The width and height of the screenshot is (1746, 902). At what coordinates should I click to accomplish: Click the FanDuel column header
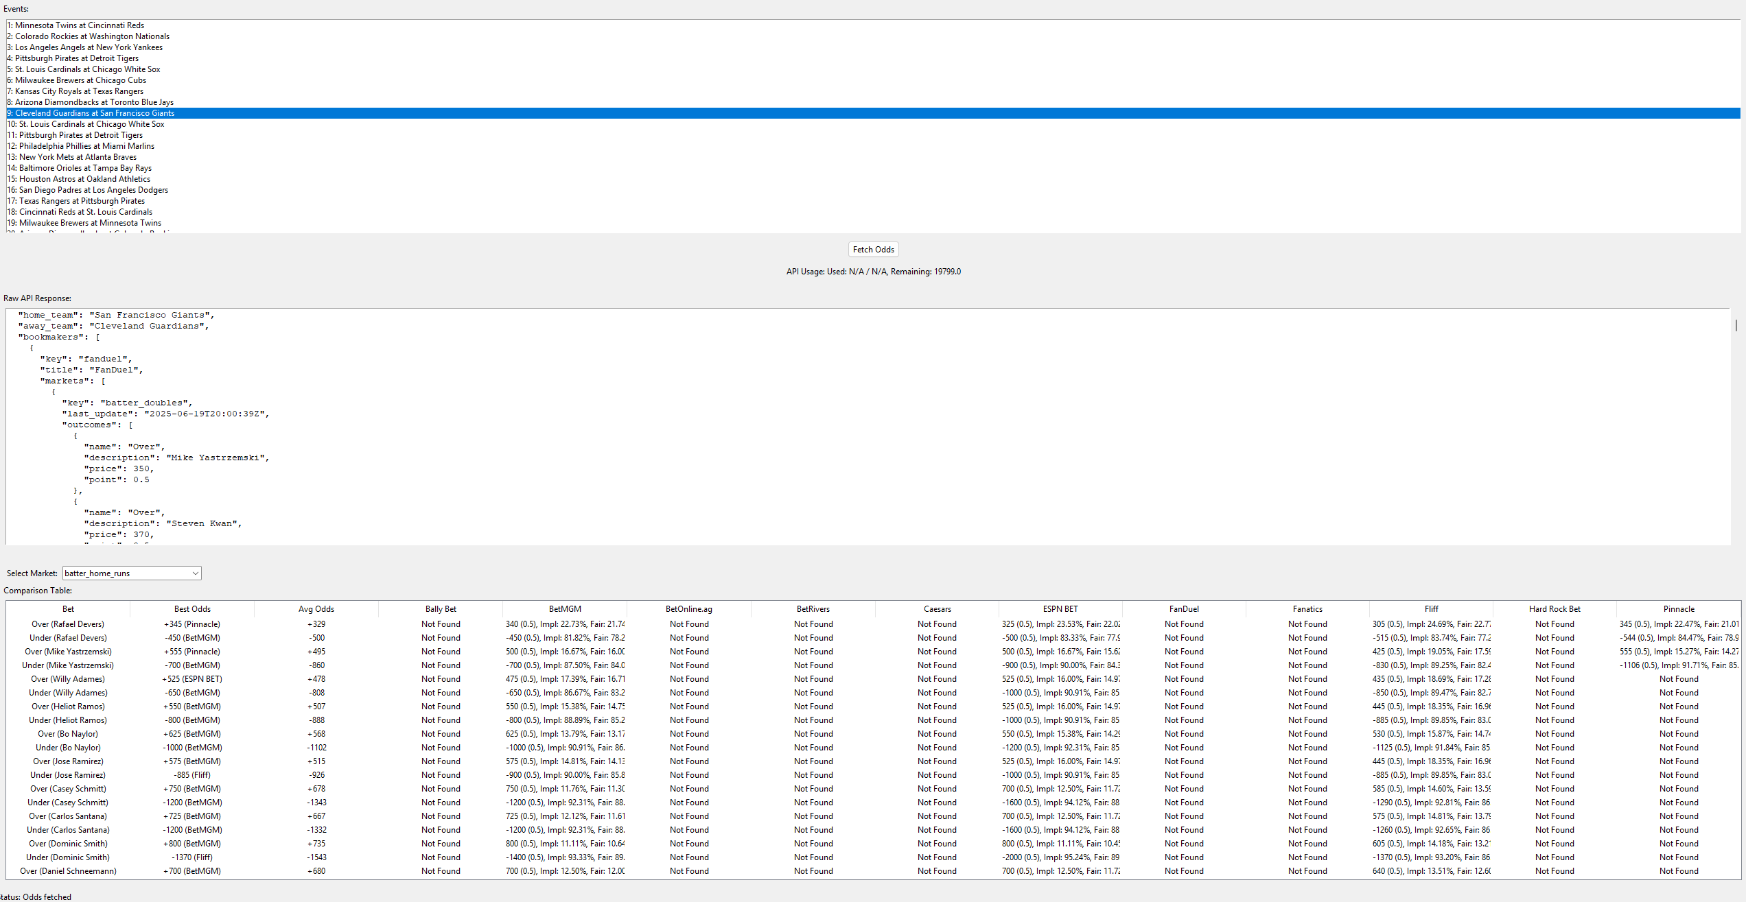pyautogui.click(x=1183, y=608)
